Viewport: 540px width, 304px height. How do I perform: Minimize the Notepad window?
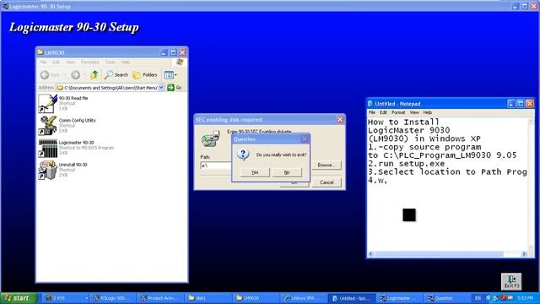pyautogui.click(x=511, y=103)
